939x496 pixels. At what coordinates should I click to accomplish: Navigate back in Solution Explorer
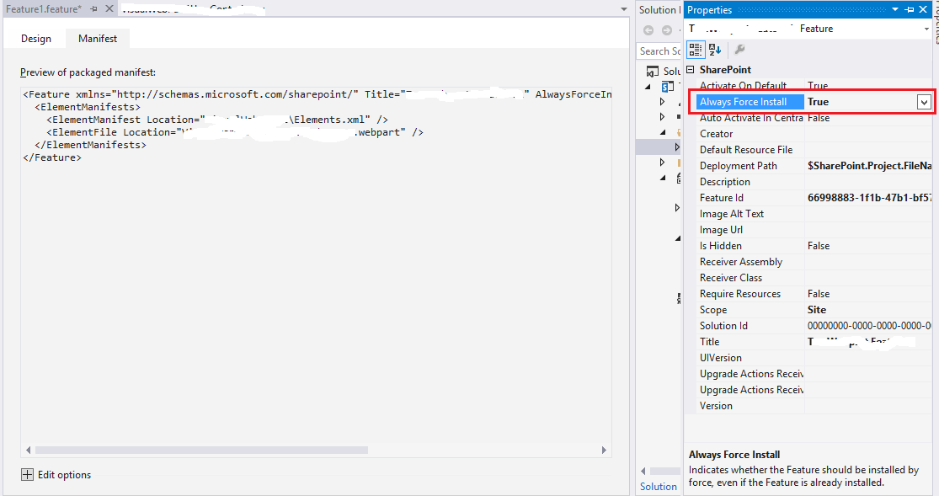[648, 30]
